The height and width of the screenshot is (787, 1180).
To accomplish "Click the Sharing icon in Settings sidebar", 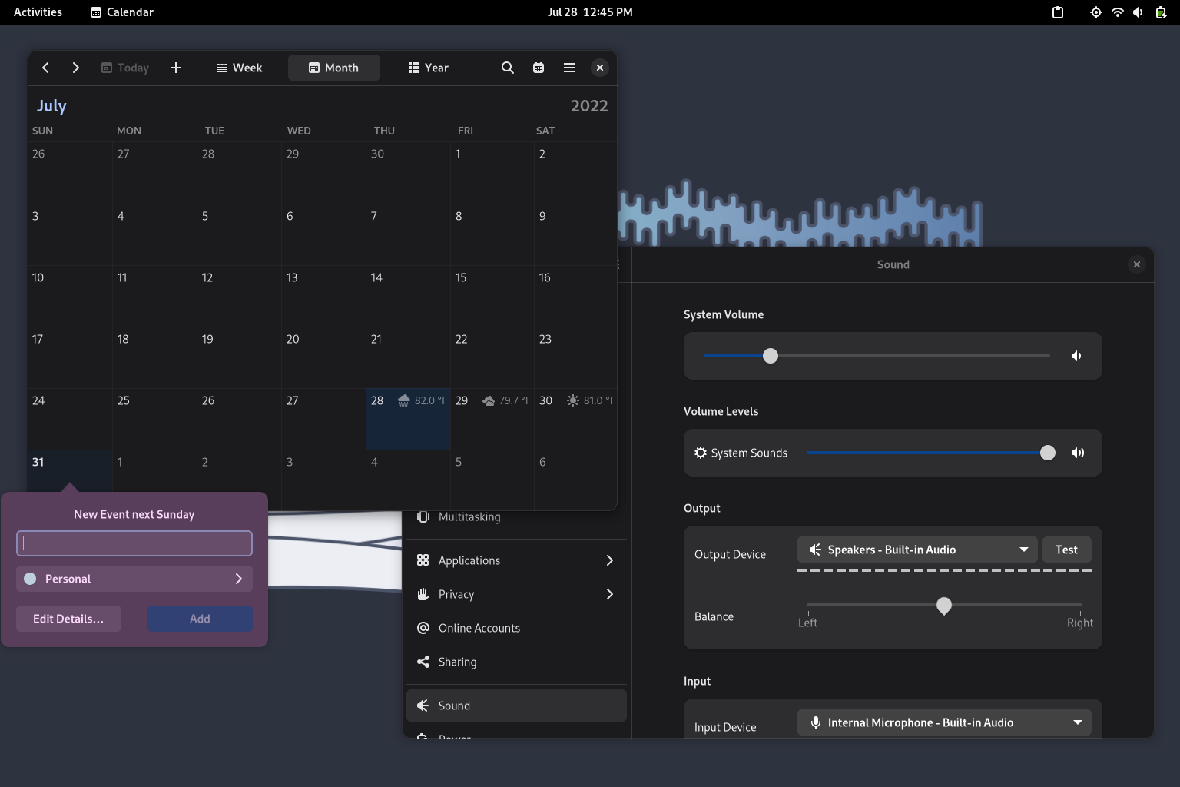I will 423,662.
